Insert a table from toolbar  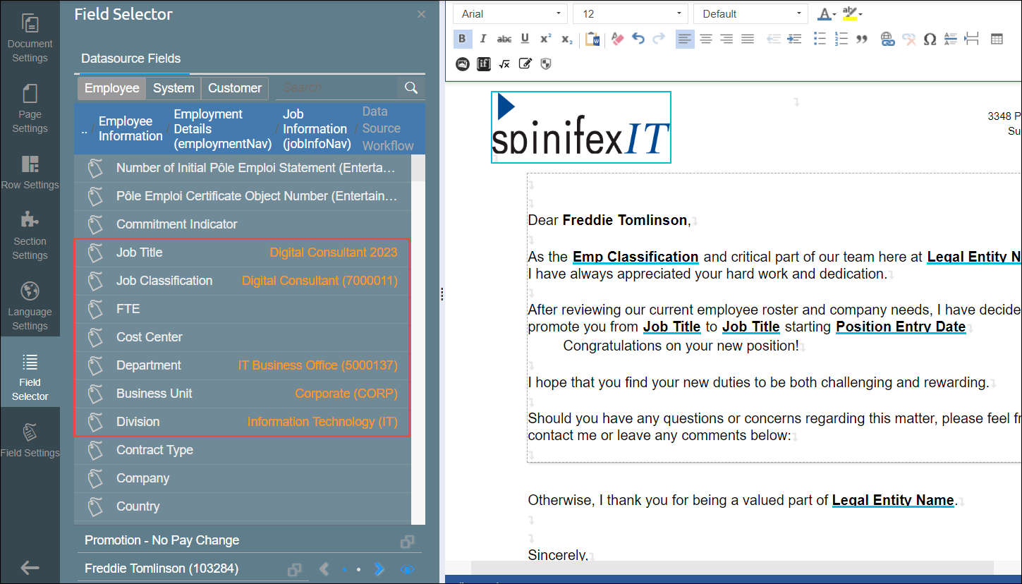coord(997,39)
